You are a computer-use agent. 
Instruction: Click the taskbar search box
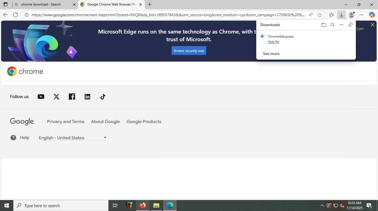[61, 206]
